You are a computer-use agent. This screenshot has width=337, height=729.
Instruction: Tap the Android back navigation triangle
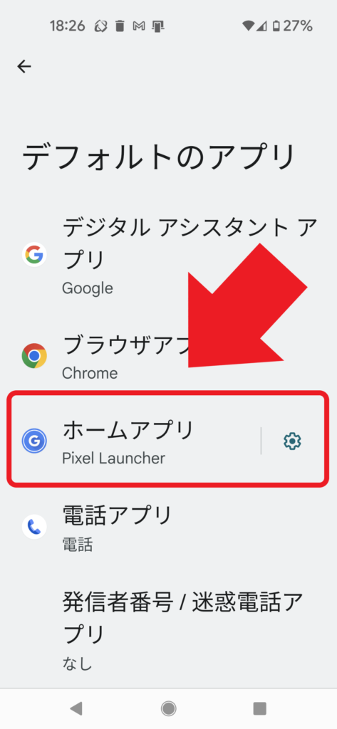[76, 708]
